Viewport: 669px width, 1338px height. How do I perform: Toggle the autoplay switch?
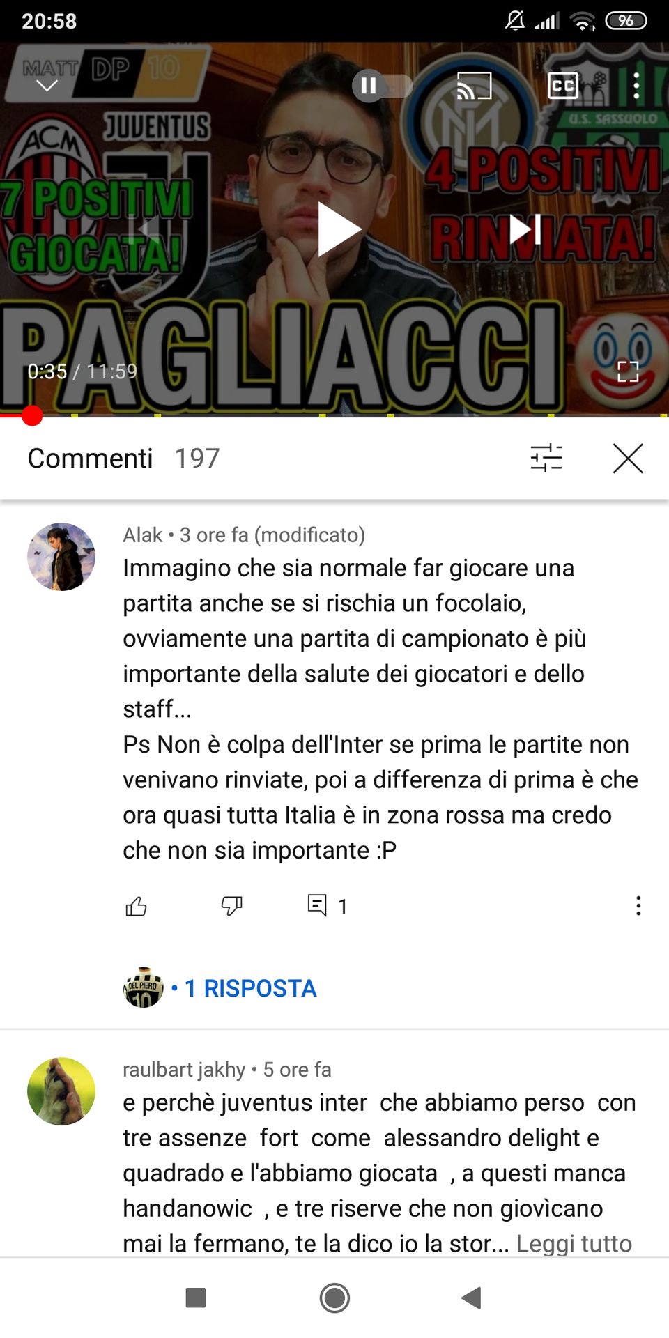382,86
